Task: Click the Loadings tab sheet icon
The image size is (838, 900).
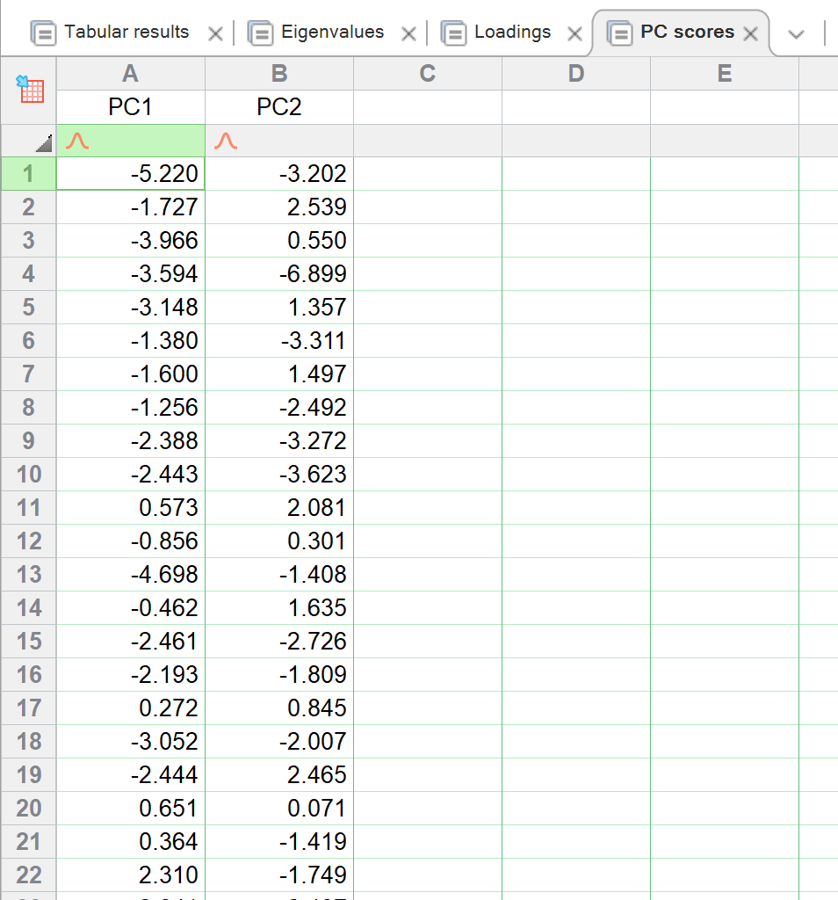Action: click(453, 33)
